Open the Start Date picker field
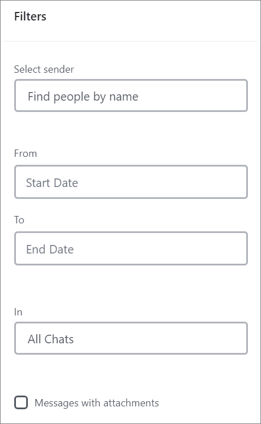 click(131, 182)
